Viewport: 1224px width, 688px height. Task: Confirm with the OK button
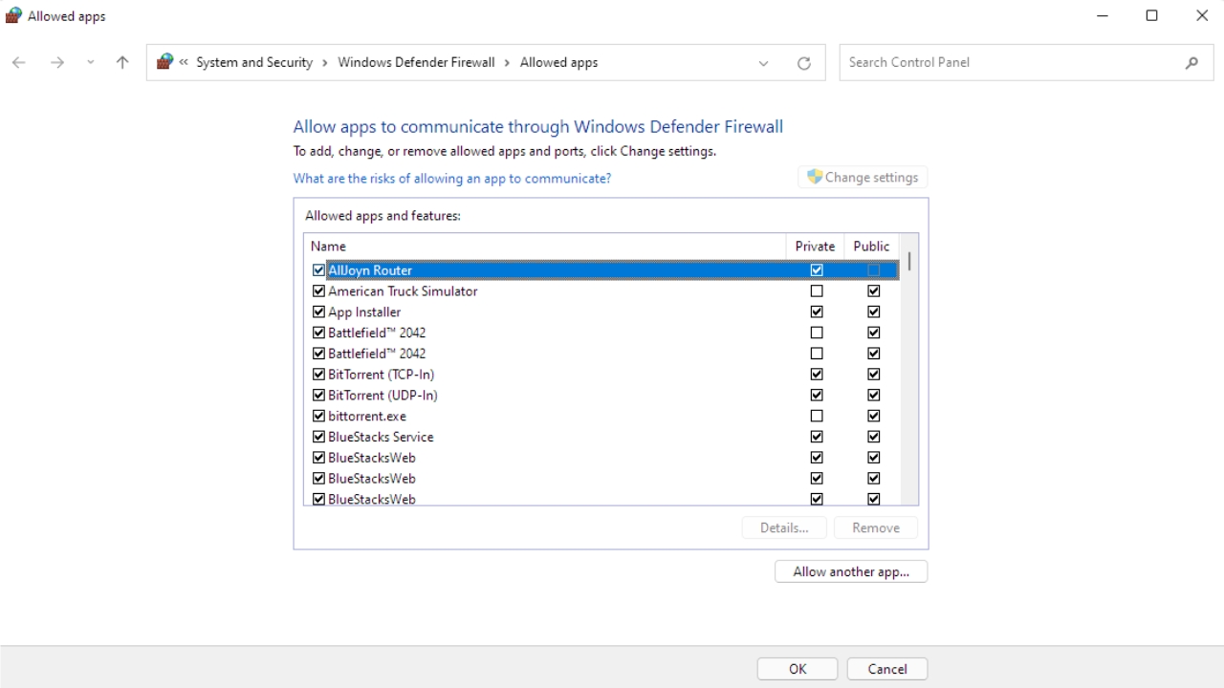[x=798, y=669]
